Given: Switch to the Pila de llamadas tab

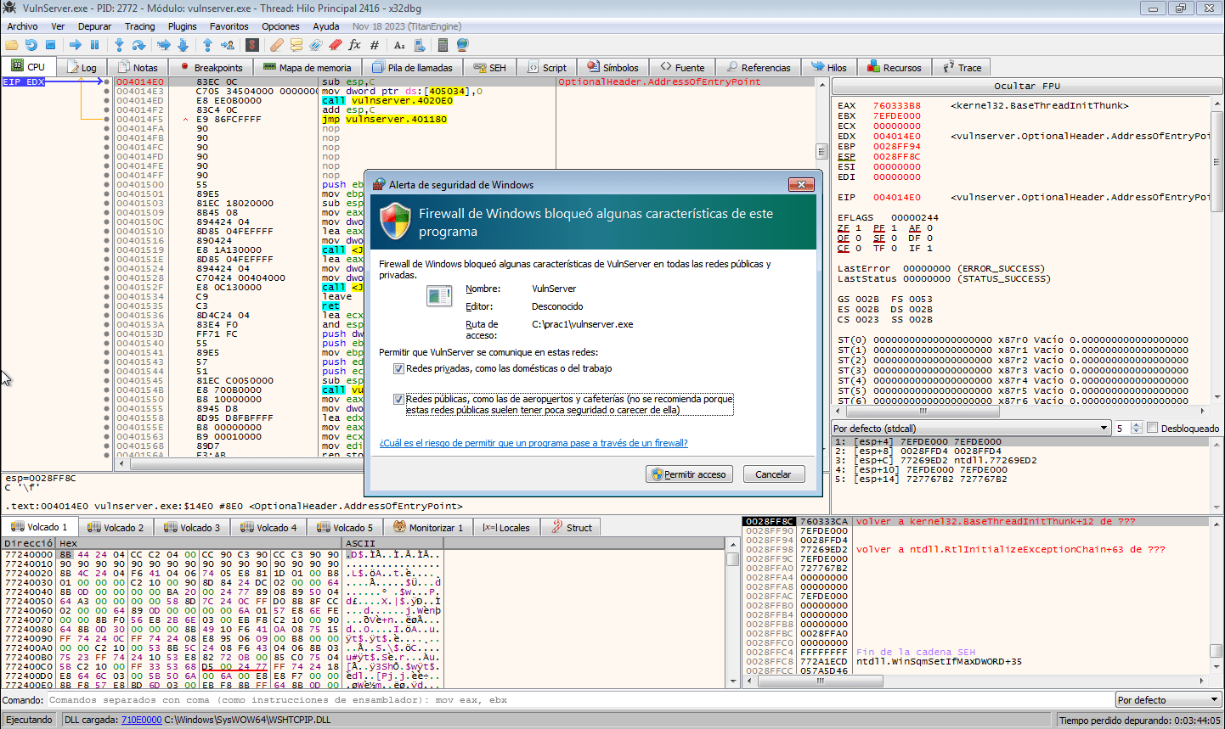Looking at the screenshot, I should pos(414,68).
